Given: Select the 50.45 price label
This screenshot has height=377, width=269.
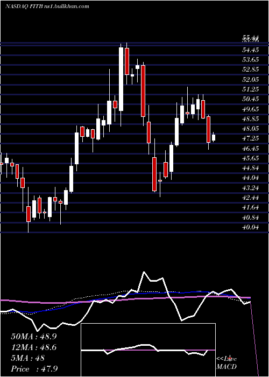Looking at the screenshot, I should (251, 99).
